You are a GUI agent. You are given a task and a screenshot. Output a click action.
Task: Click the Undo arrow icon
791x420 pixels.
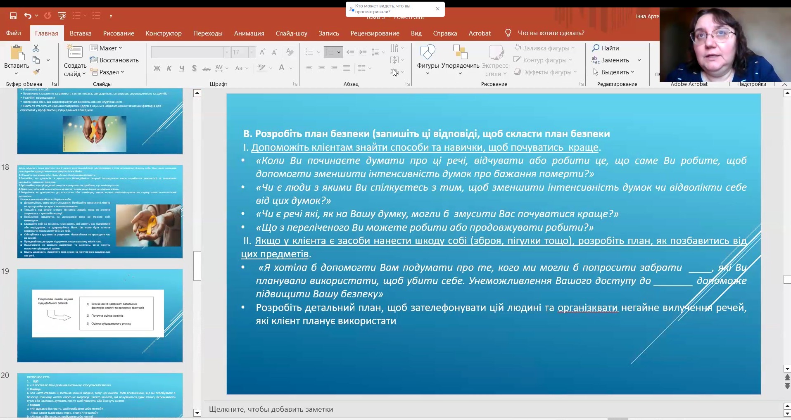[28, 16]
